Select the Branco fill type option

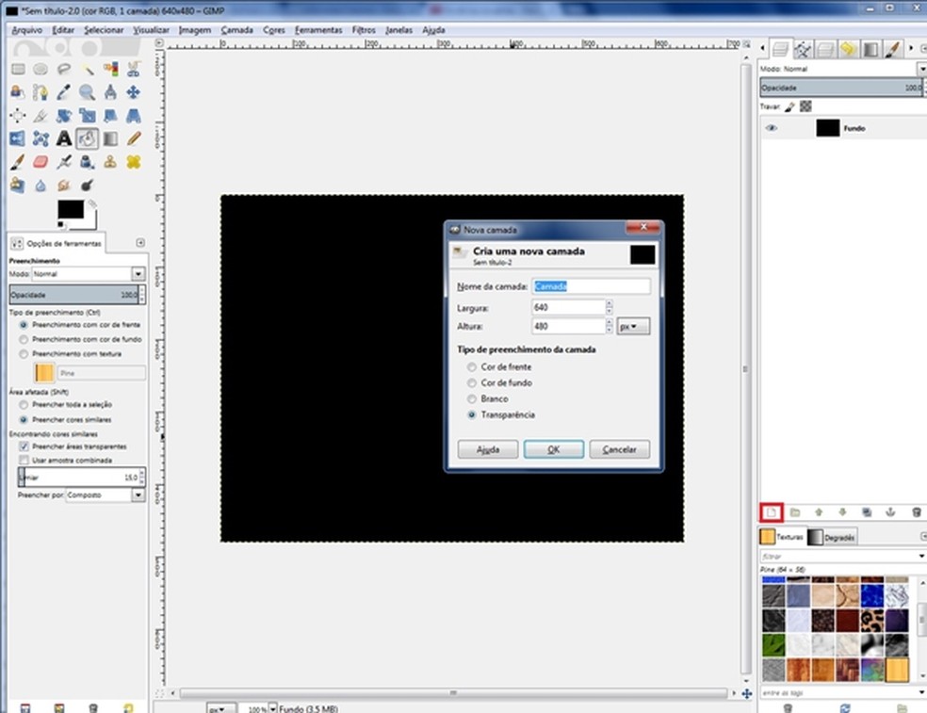(x=472, y=399)
